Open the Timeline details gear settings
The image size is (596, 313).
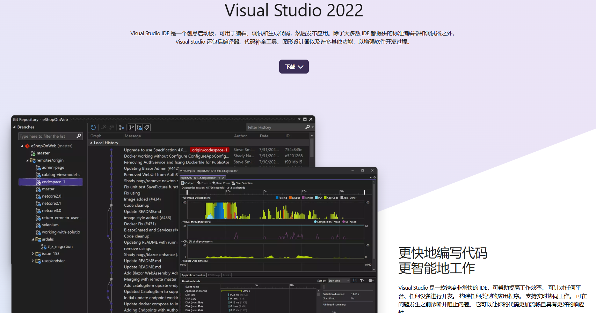pos(371,281)
